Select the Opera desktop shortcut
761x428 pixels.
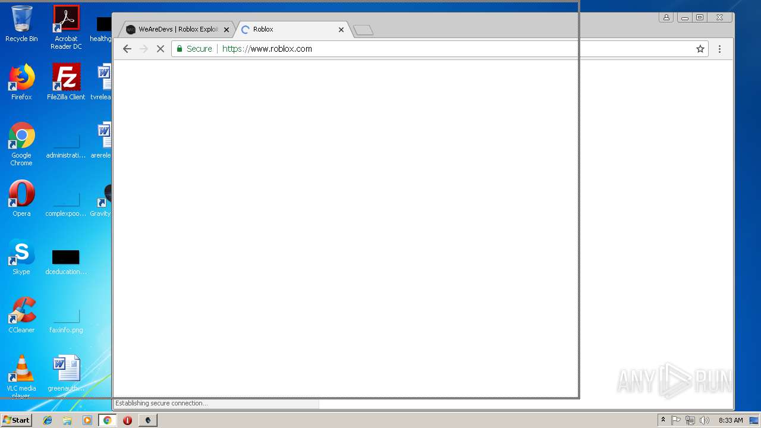click(x=21, y=199)
